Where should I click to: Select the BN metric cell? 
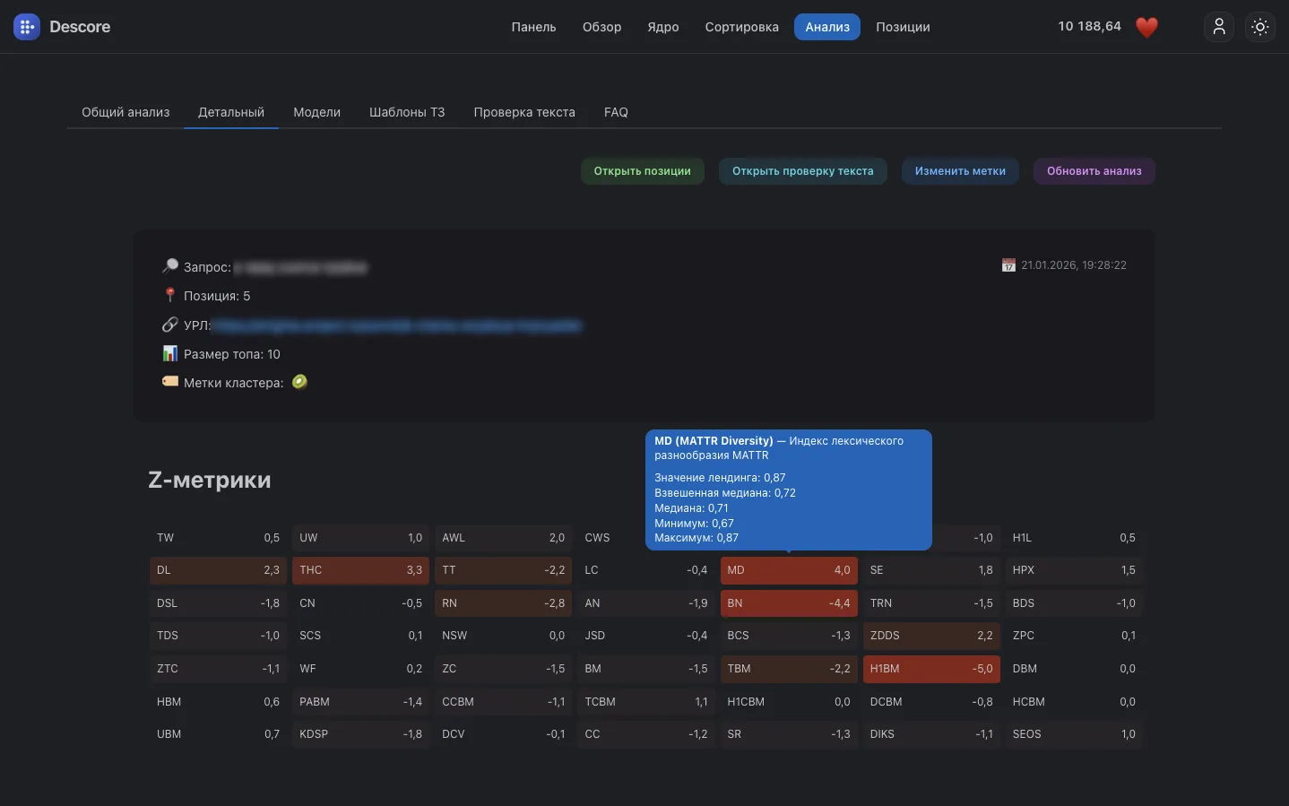[x=789, y=603]
